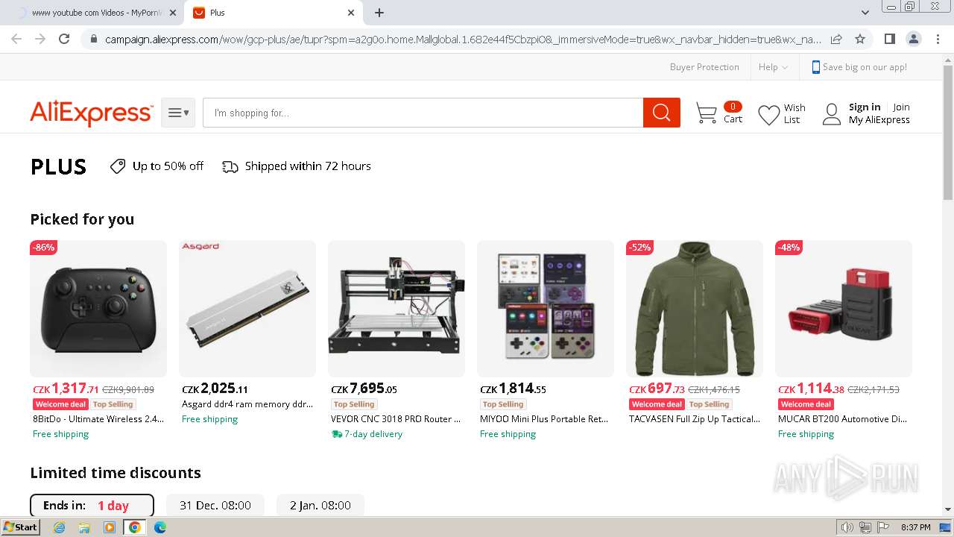Open the 8BitDo wireless controller thumbnail
The height and width of the screenshot is (537, 954).
coord(98,308)
